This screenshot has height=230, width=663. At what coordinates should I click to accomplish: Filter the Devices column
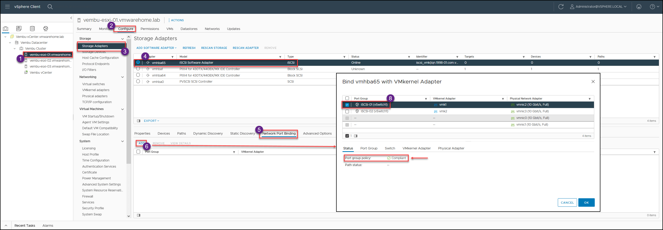point(590,57)
